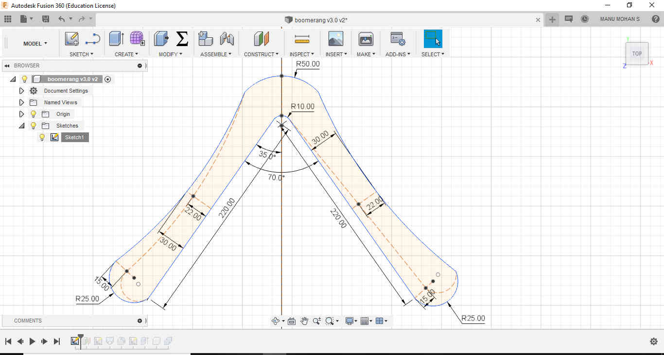Click the Help question mark icon
The width and height of the screenshot is (664, 355).
coord(656,19)
